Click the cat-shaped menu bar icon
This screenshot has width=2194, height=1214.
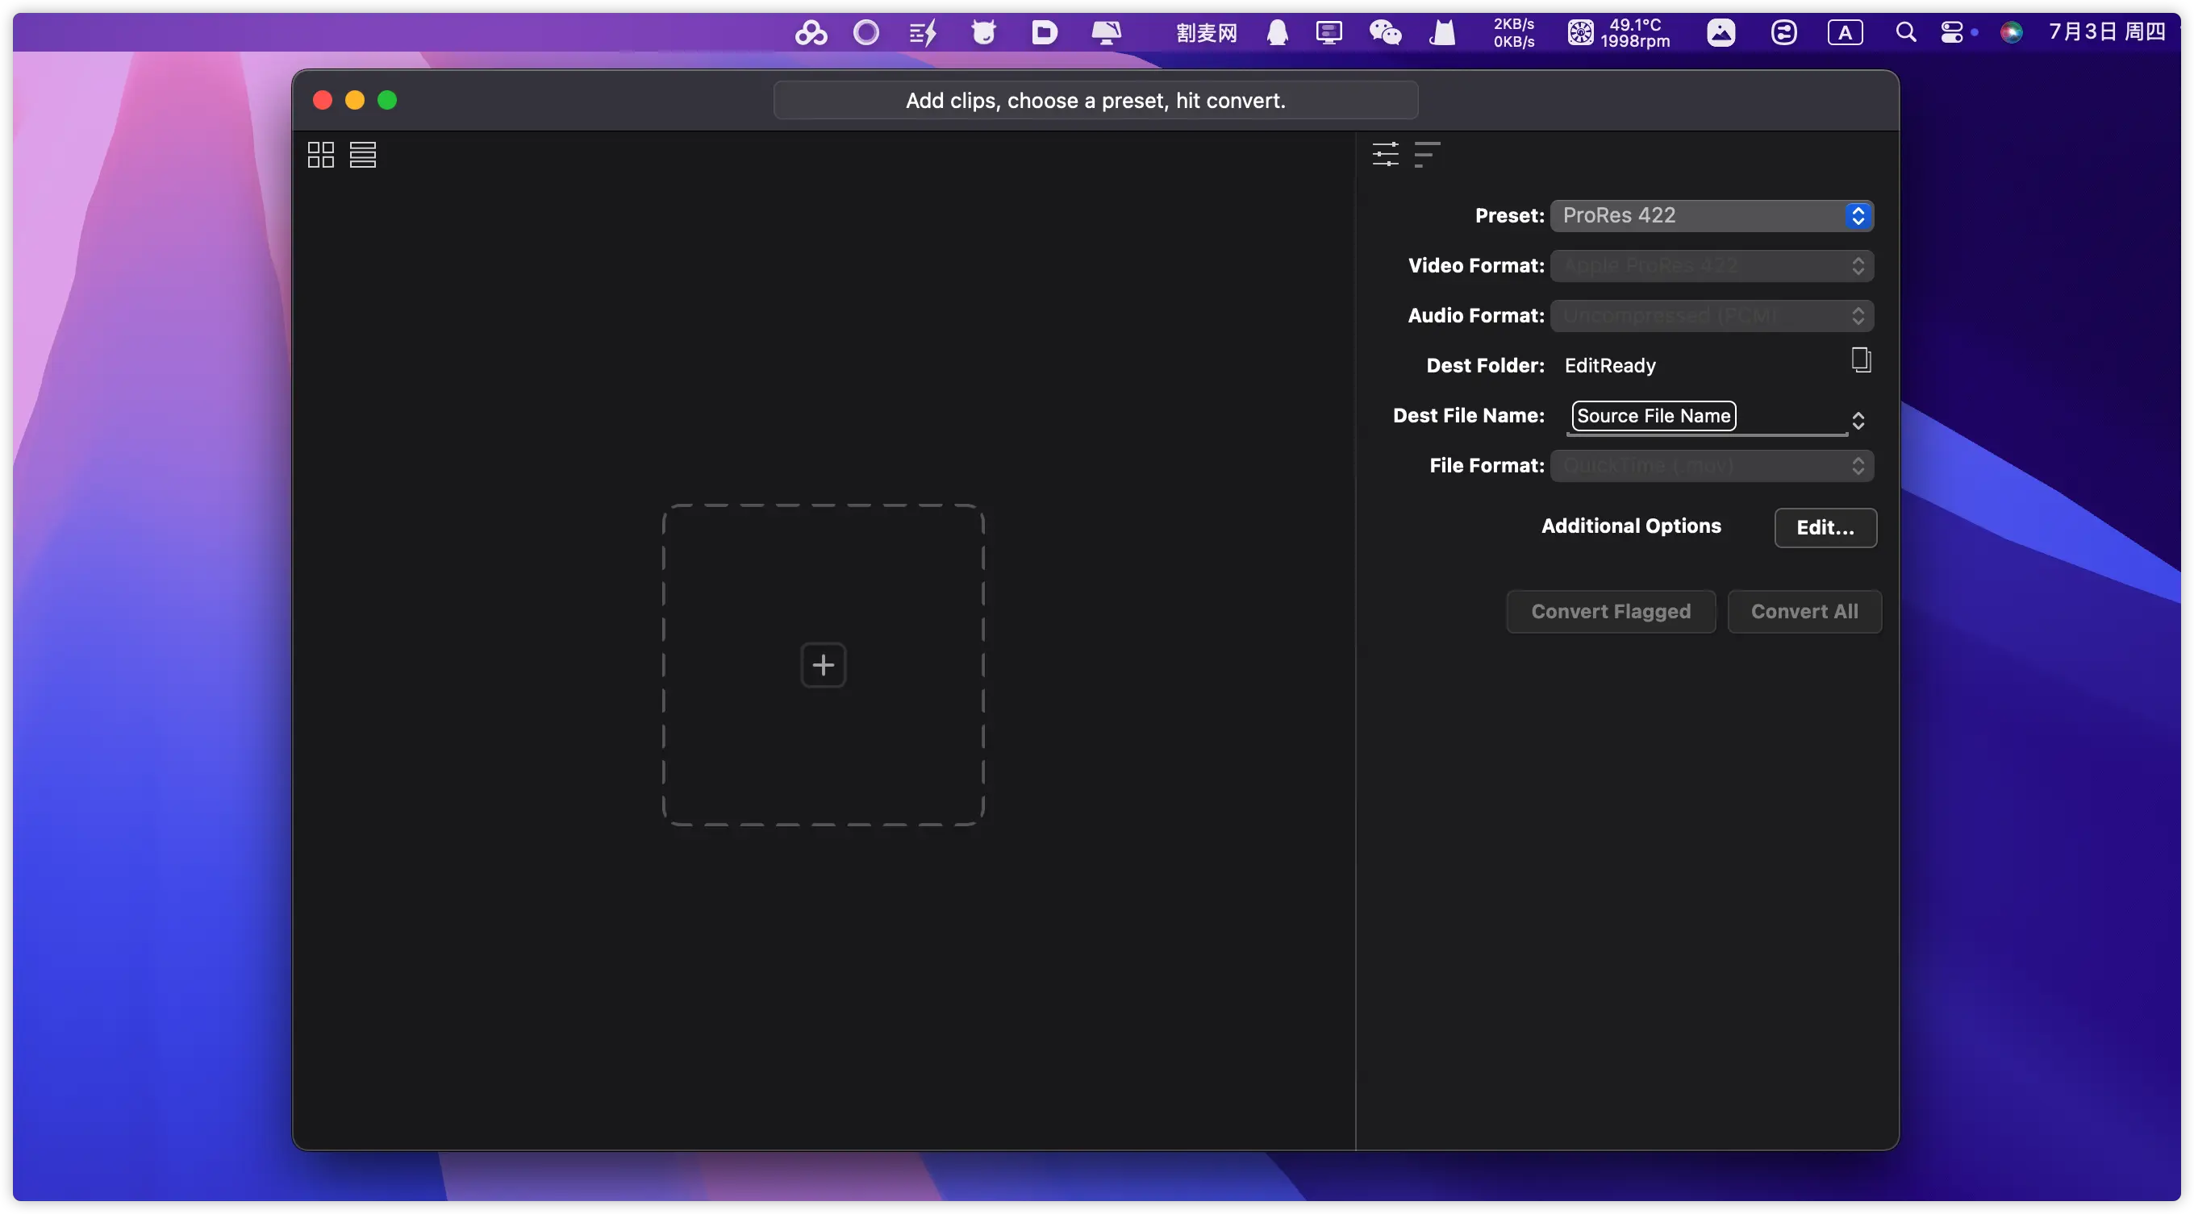pos(1442,32)
